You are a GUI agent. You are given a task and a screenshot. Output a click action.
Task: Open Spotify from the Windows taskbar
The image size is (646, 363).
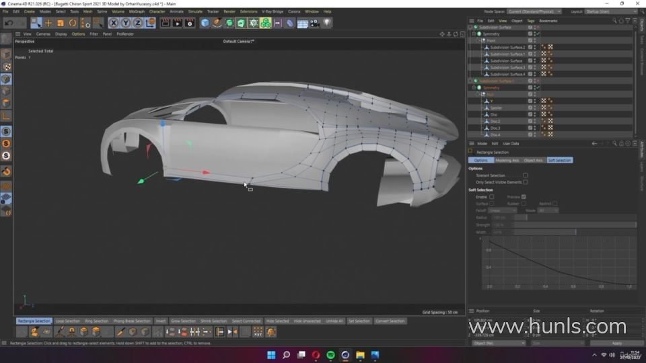[330, 355]
